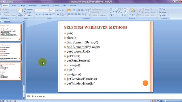Open Change Case menu
Image resolution: width=182 pixels, height=102 pixels.
[x=58, y=14]
